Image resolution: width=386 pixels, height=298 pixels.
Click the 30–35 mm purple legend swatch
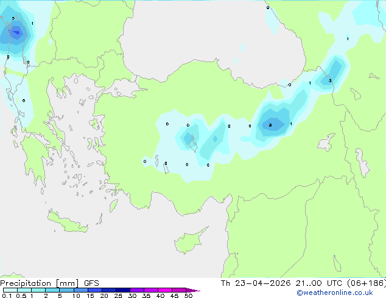(136, 290)
